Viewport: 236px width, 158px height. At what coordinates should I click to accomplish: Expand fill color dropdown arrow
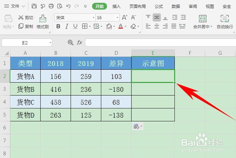point(114,26)
